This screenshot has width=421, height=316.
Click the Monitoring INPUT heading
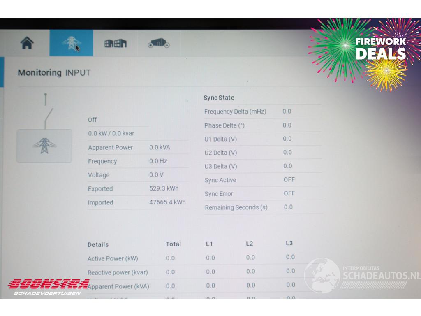(54, 73)
